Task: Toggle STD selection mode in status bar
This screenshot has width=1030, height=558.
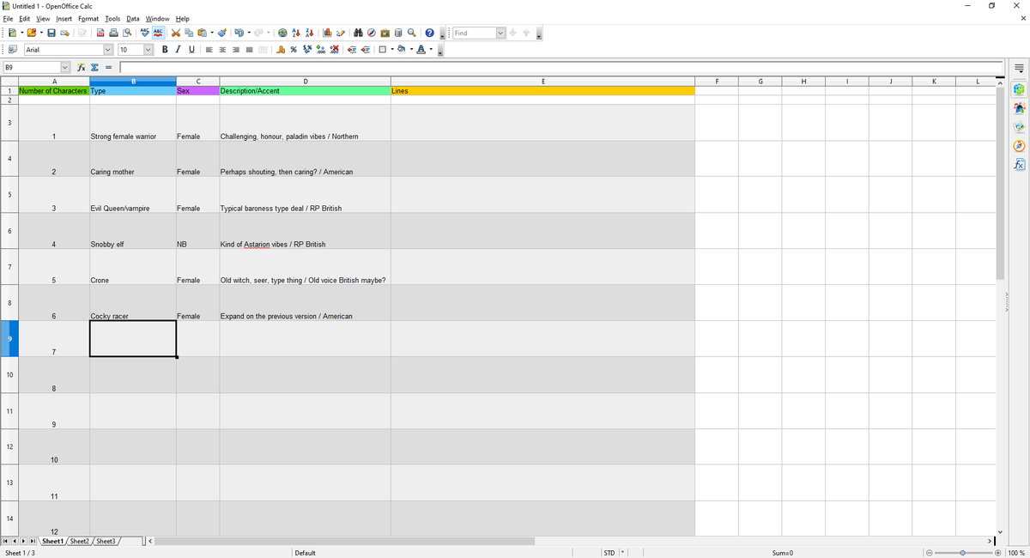Action: coord(609,553)
